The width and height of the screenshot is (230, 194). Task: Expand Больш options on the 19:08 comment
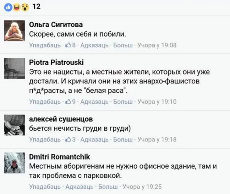[x=123, y=45]
